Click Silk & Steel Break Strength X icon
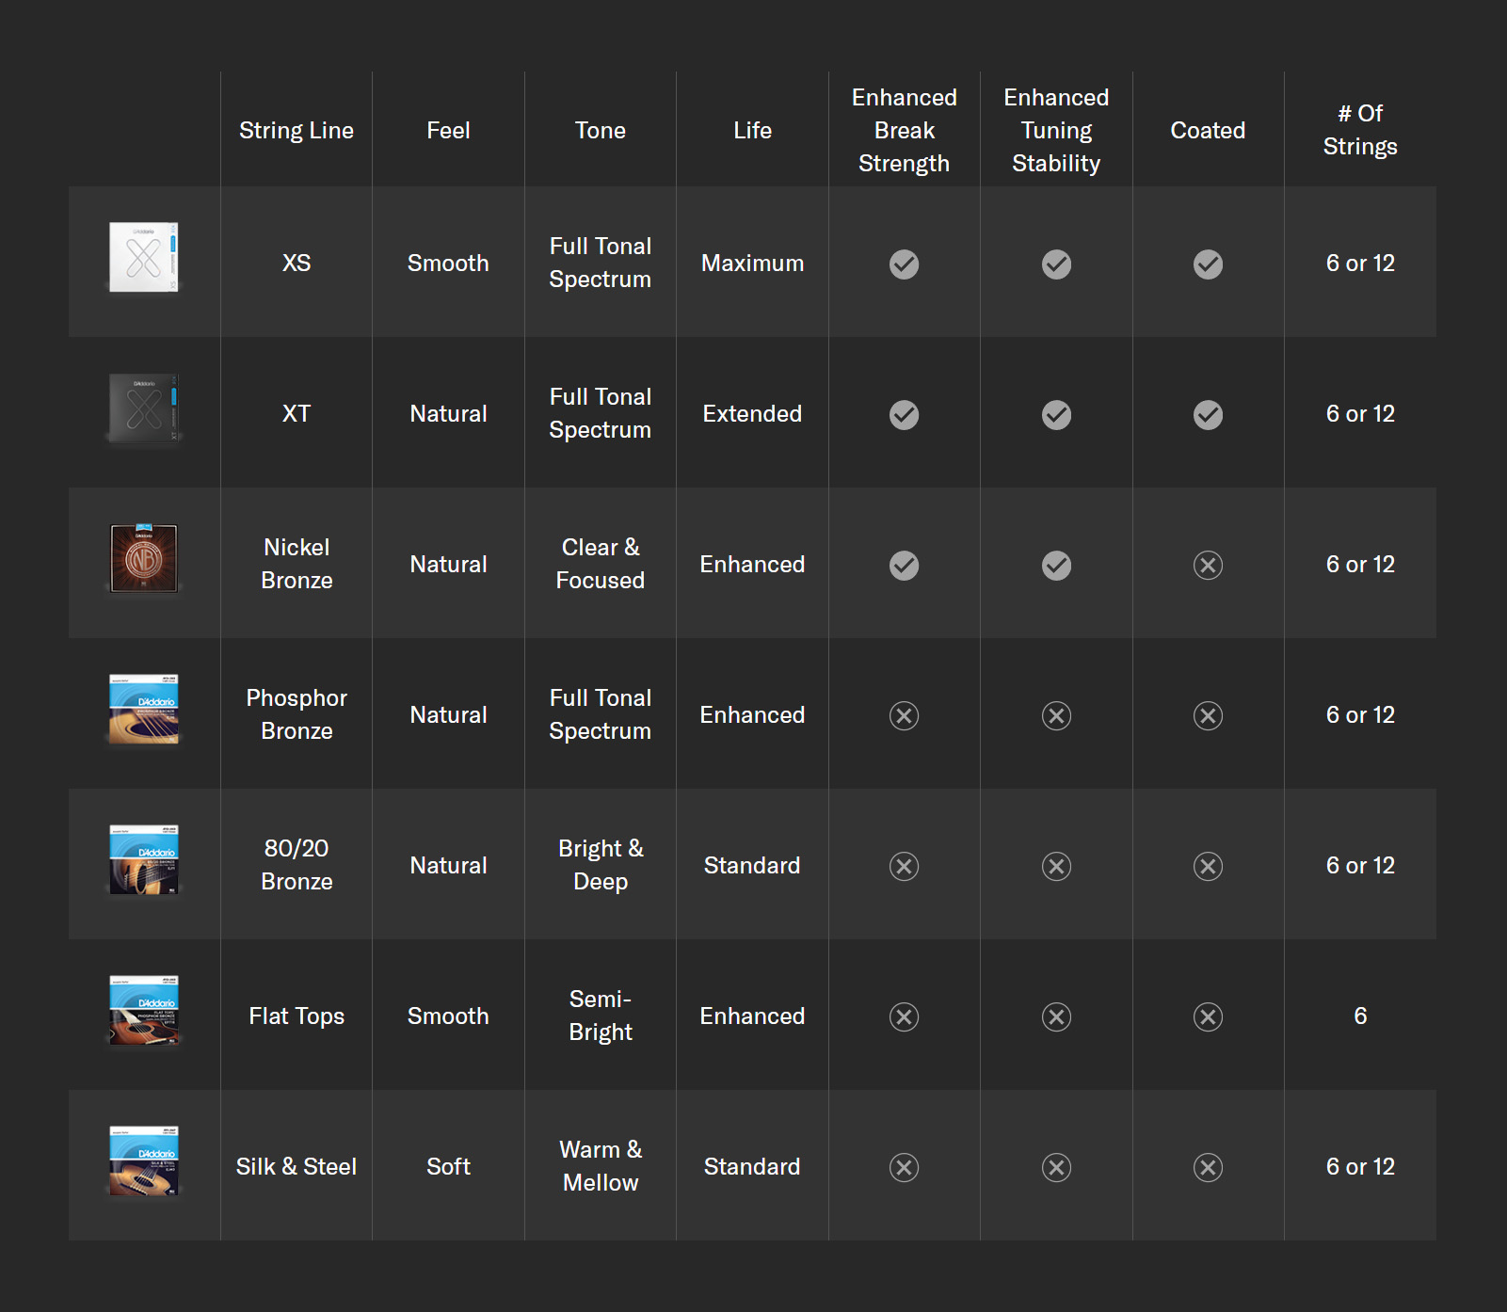 [x=904, y=1168]
